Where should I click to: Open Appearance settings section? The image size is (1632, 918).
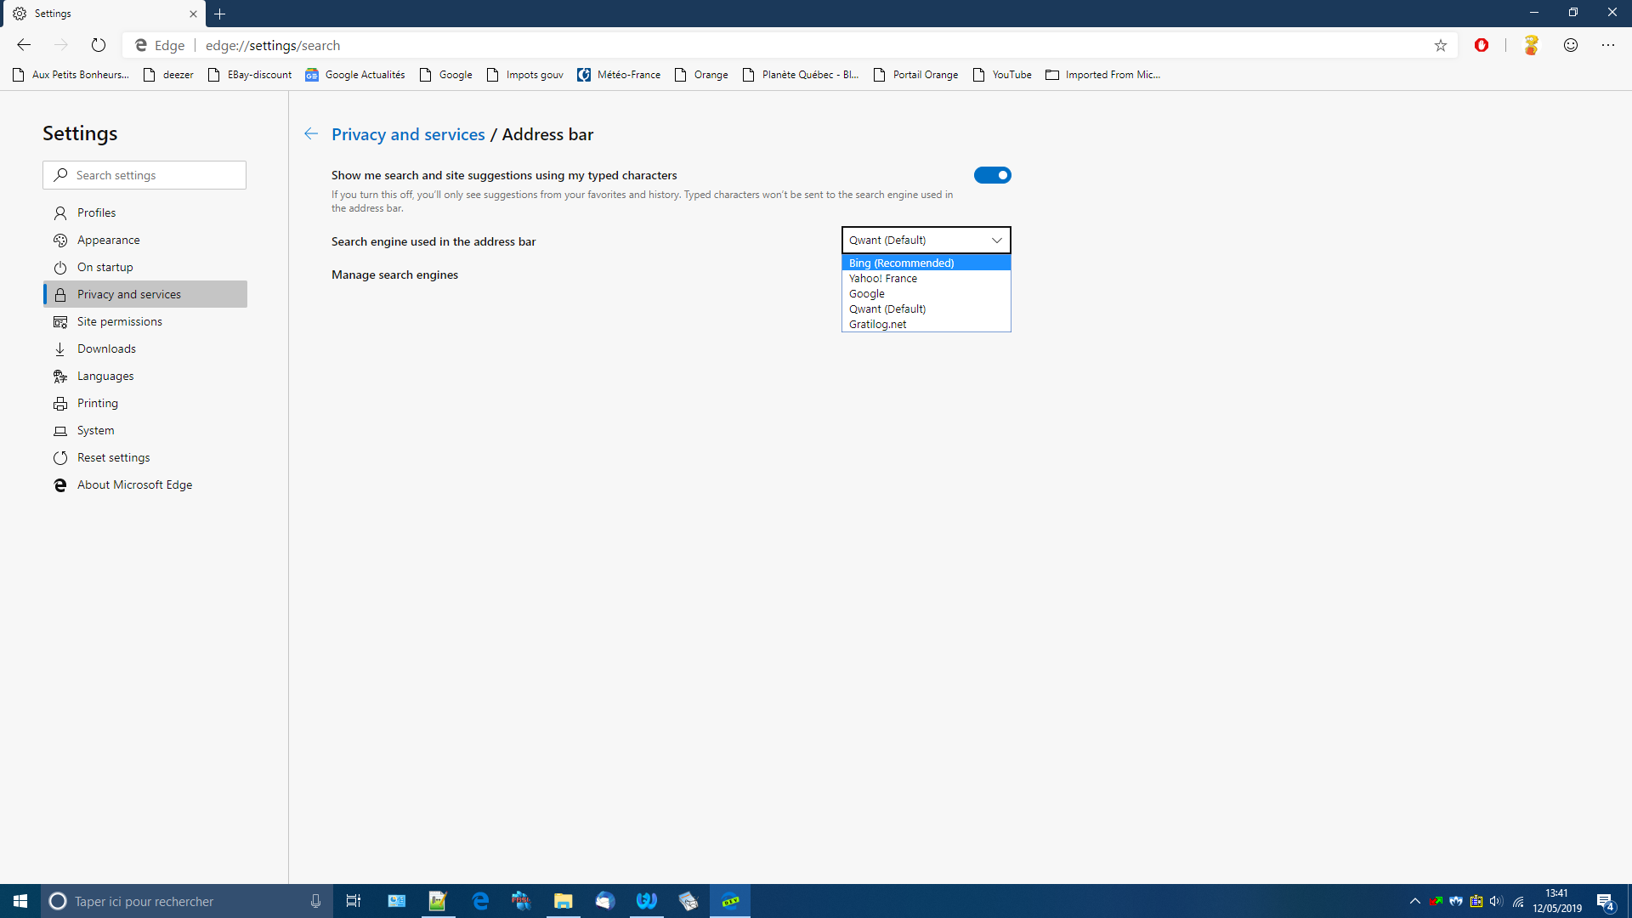pyautogui.click(x=145, y=240)
